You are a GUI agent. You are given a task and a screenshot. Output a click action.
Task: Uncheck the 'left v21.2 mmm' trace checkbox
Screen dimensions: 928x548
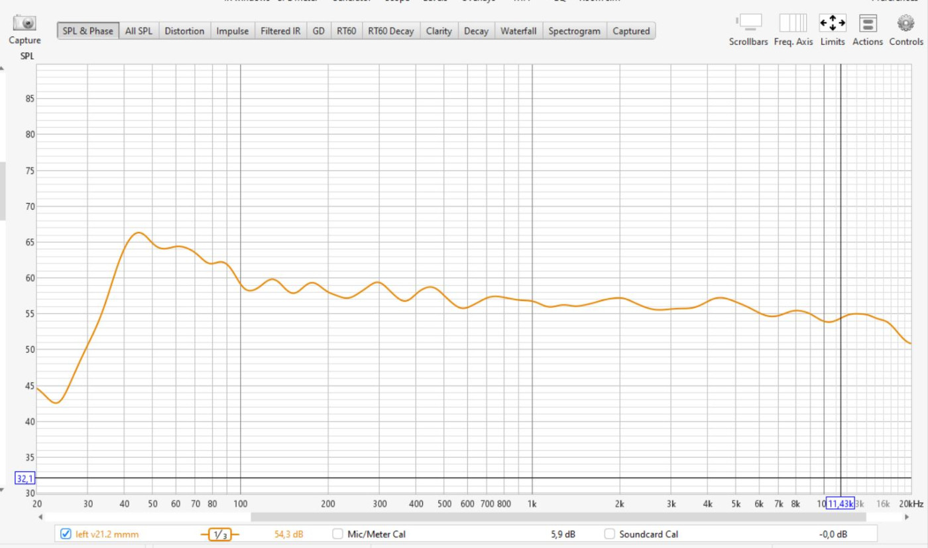66,534
